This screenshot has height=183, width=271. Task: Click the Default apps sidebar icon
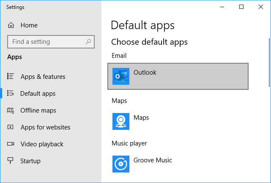(11, 93)
